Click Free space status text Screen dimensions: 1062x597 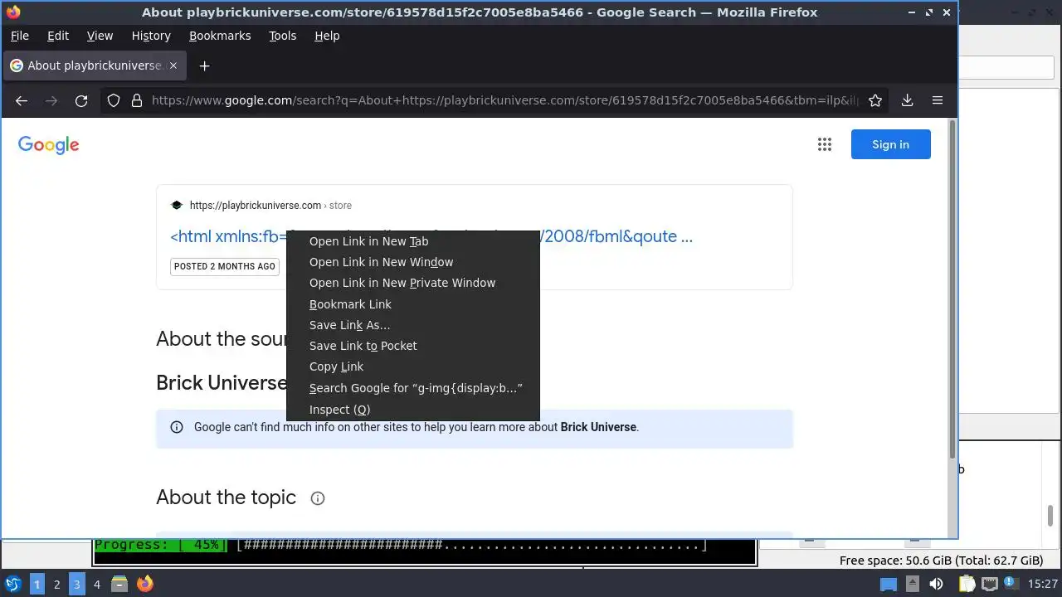941,561
